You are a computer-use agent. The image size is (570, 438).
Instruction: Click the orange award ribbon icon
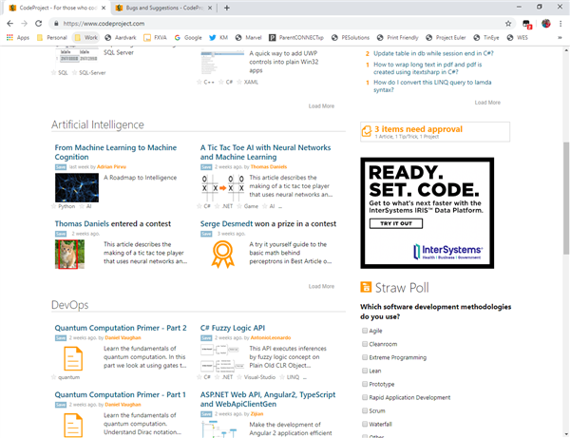[x=222, y=255]
